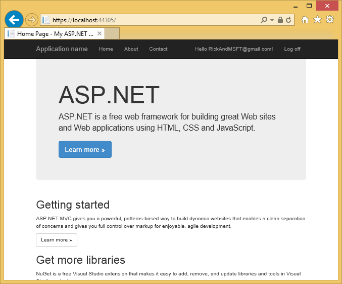The width and height of the screenshot is (342, 284).
Task: Click the Application name brand link
Action: pyautogui.click(x=62, y=49)
